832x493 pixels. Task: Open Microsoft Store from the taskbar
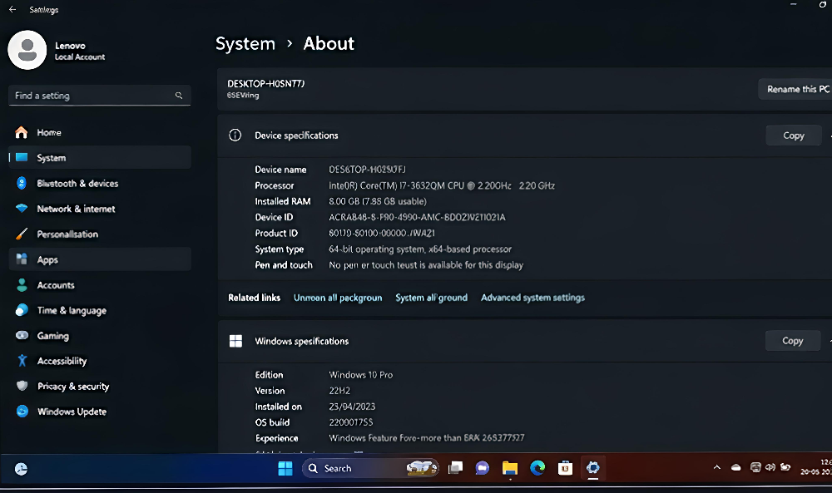coord(565,469)
